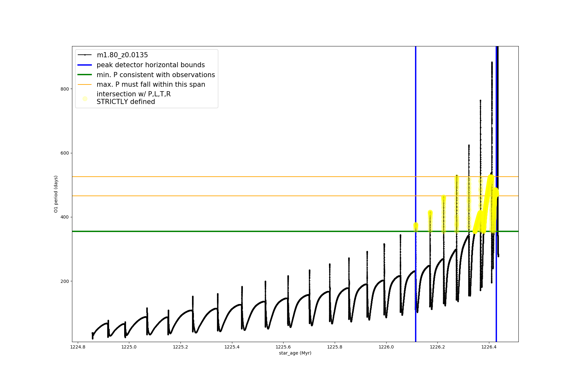
Task: Select 'min. P consistent with observations' legend text
Action: [x=156, y=75]
